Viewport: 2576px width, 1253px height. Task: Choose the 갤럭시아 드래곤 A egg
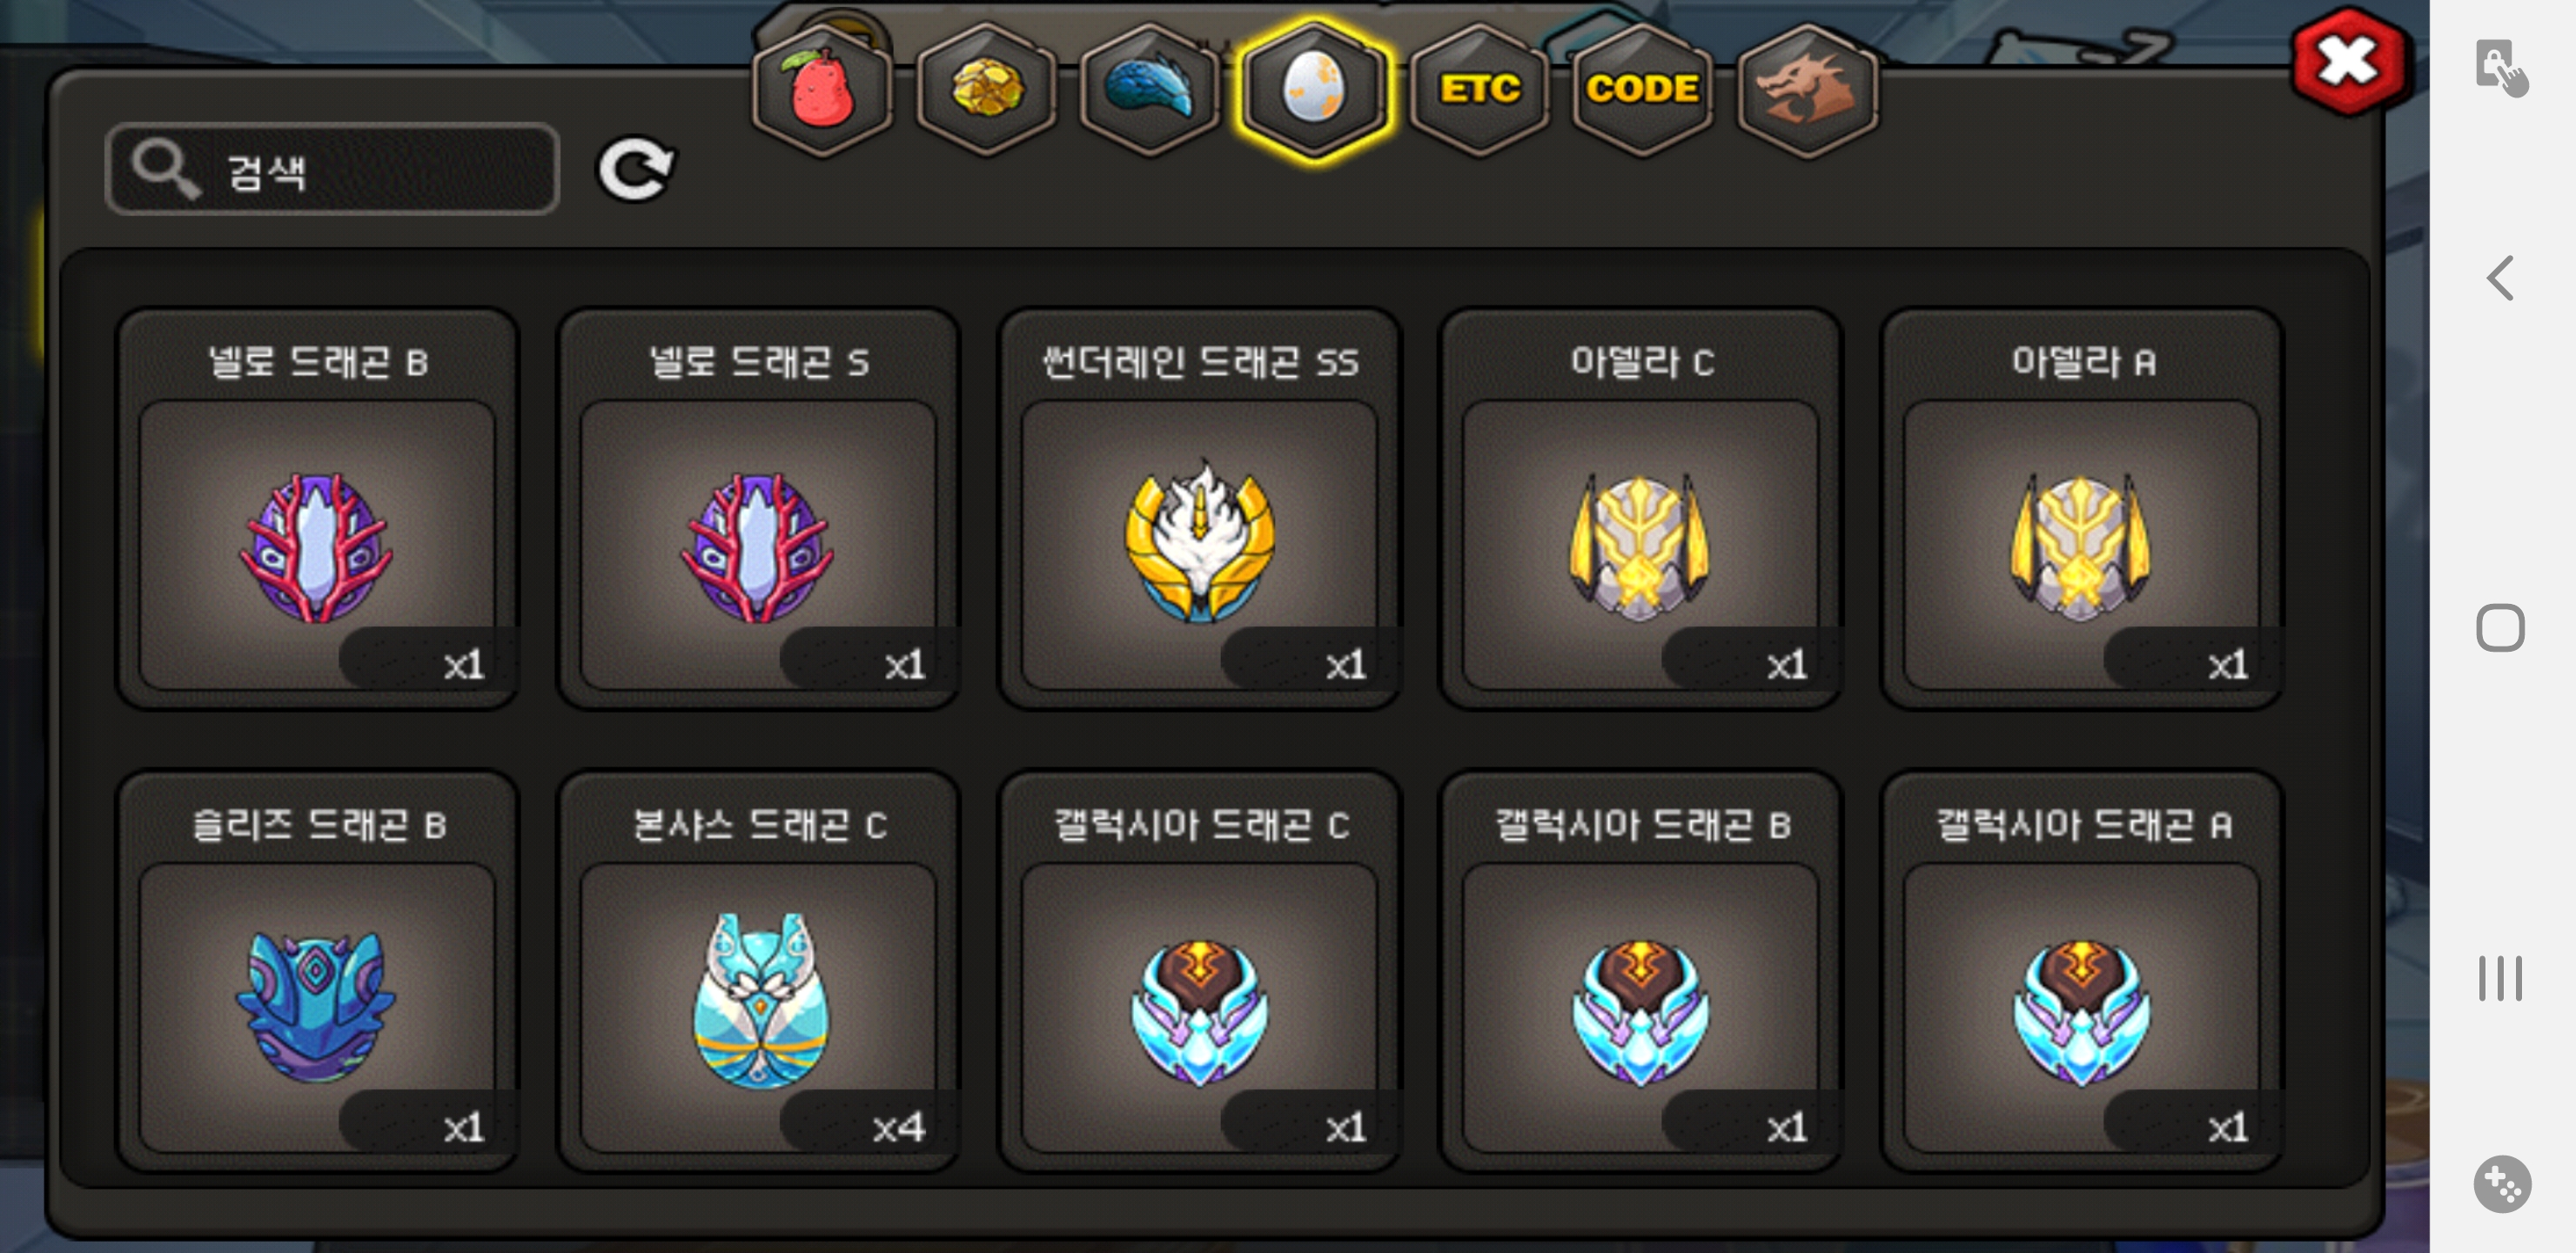[x=2081, y=971]
